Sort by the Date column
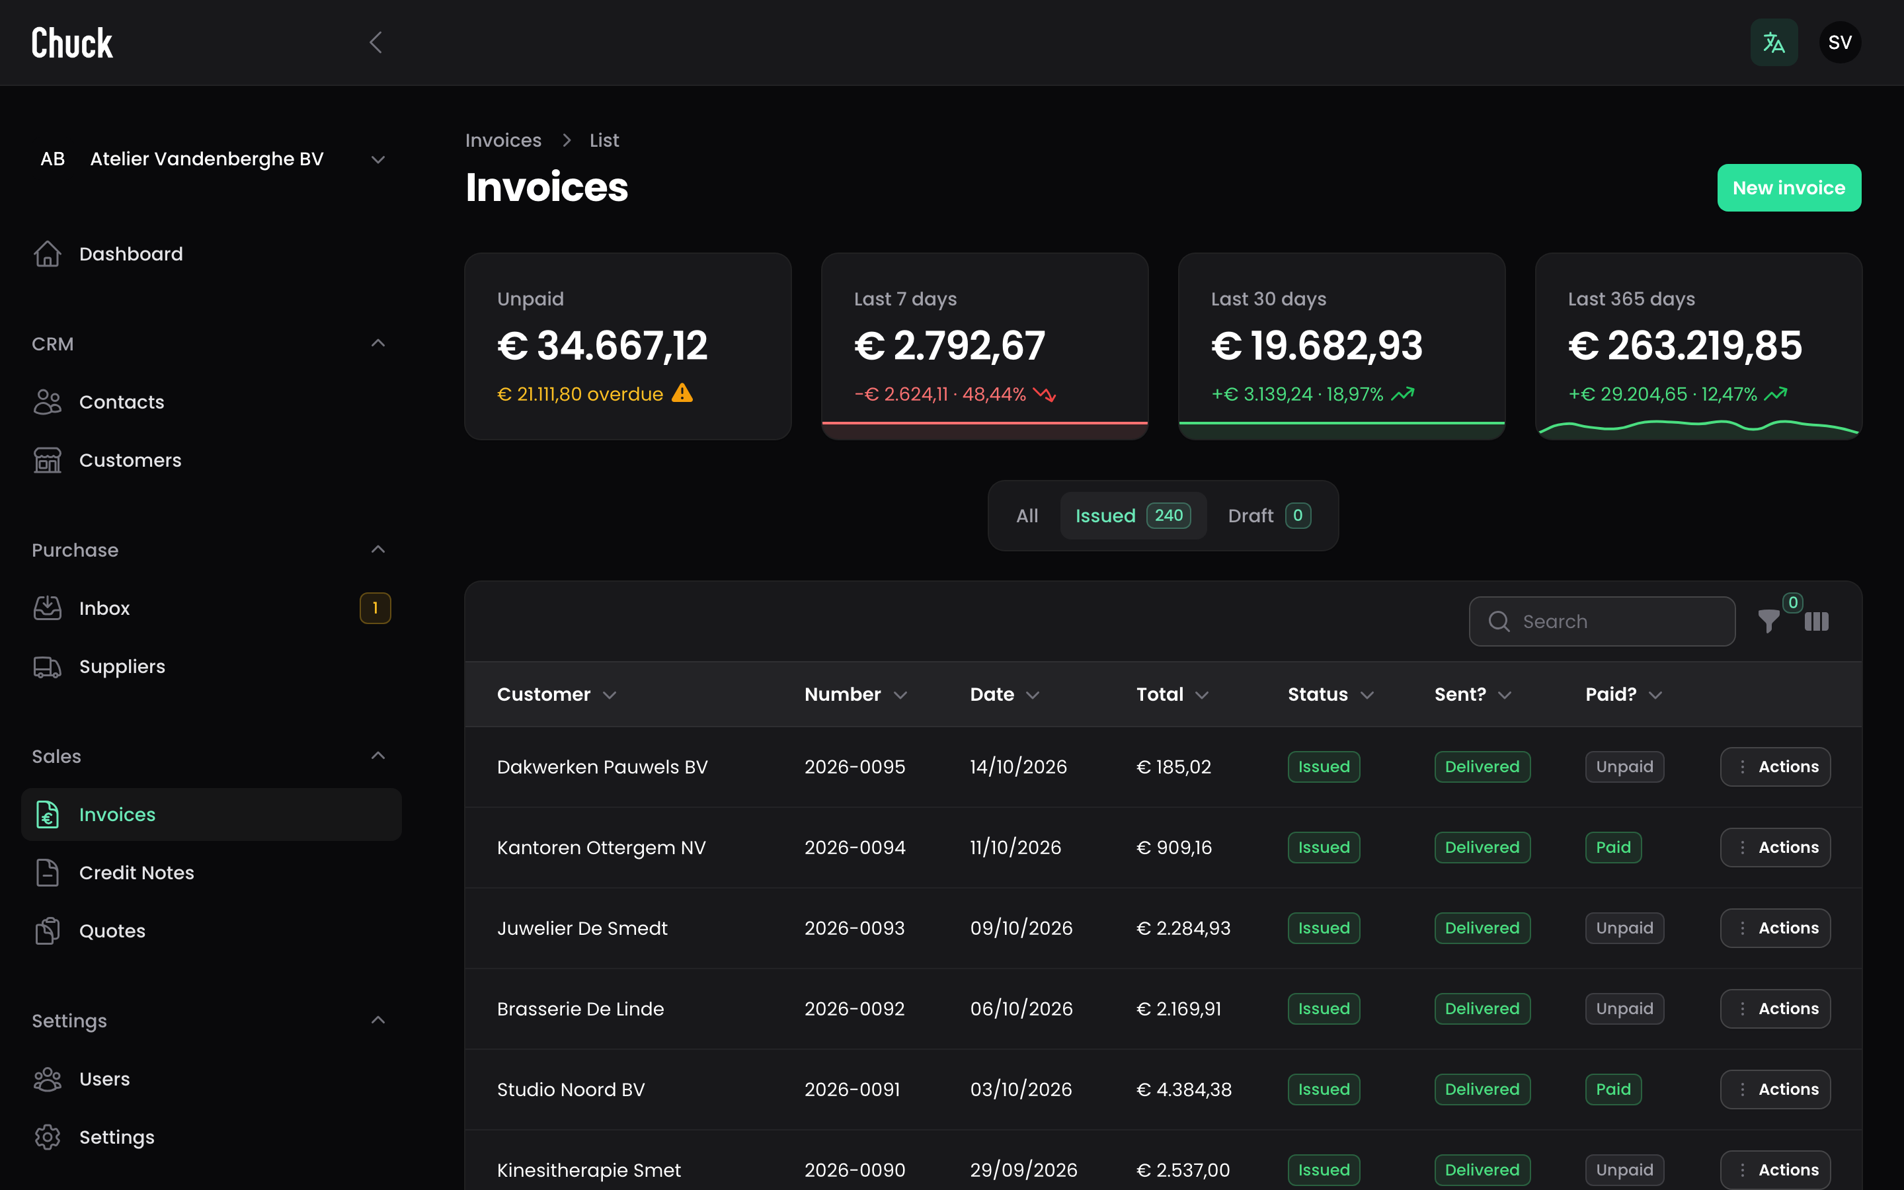The height and width of the screenshot is (1190, 1904). pyautogui.click(x=1005, y=694)
